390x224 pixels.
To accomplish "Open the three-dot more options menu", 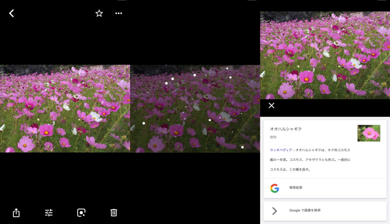I will point(119,13).
